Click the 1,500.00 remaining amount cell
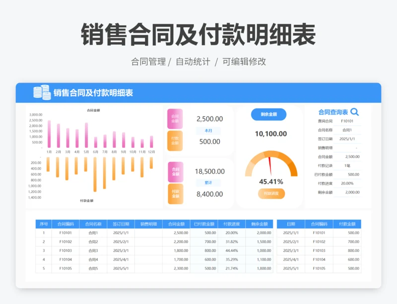 coord(260,242)
